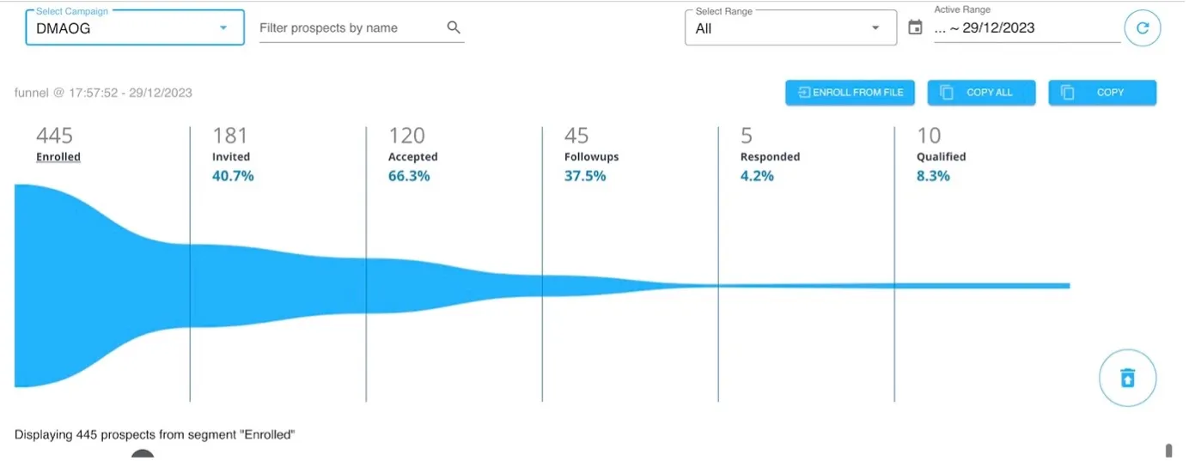1189x461 pixels.
Task: Click the 445 enrolled count
Action: tap(55, 136)
